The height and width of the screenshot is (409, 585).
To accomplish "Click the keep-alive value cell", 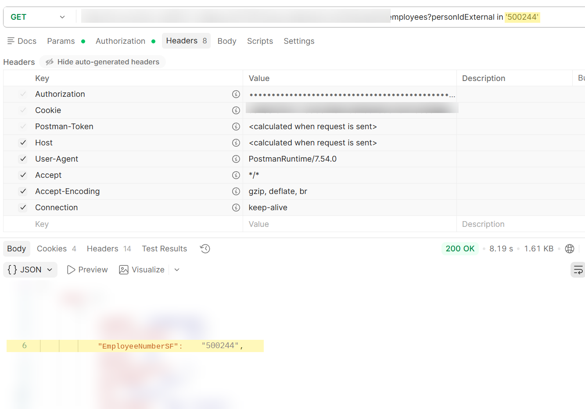I will pos(350,208).
